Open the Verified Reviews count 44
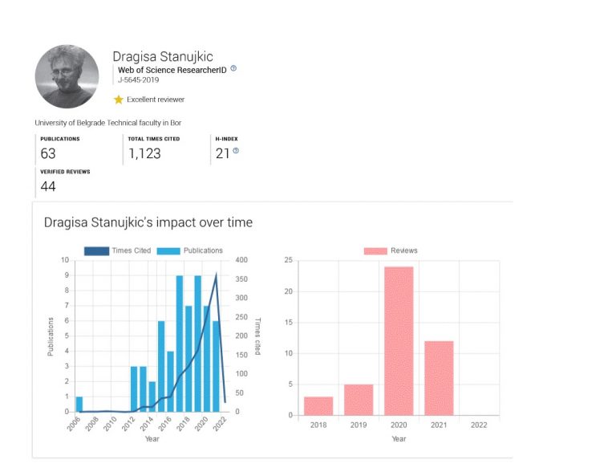Screen dimensions: 616x476 click(48, 186)
